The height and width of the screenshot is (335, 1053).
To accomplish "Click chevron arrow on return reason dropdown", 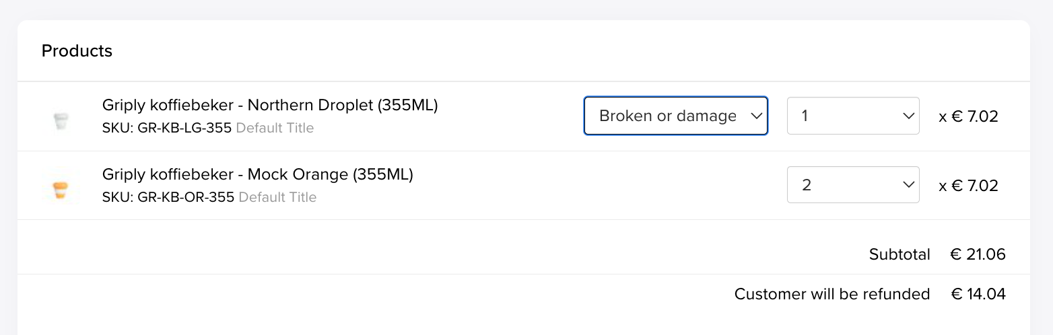I will pos(755,116).
